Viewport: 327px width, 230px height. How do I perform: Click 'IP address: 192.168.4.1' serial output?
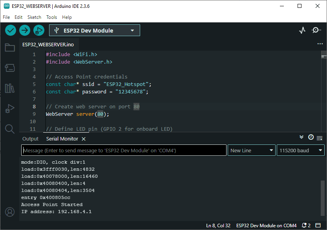(x=56, y=212)
